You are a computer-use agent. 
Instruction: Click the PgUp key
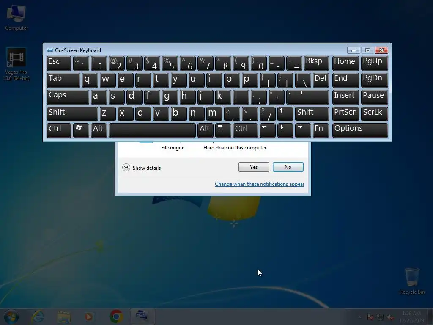click(375, 63)
